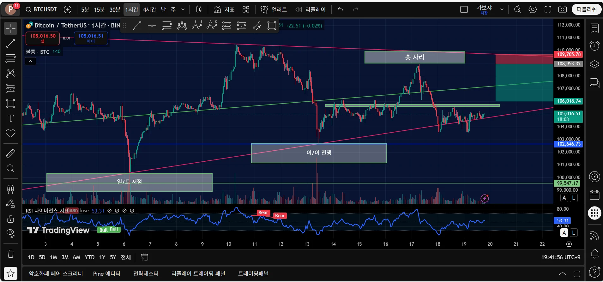Screen dimensions: 603x282
Task: Open the Pine 에디터 tab
Action: [107, 273]
